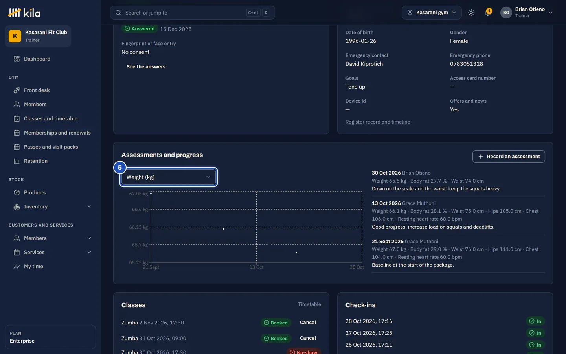Focus the Search or jump to field
566x354 pixels.
[x=193, y=13]
